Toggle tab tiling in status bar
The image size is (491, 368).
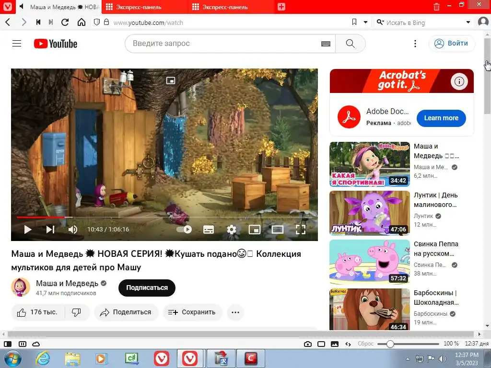coord(23,344)
